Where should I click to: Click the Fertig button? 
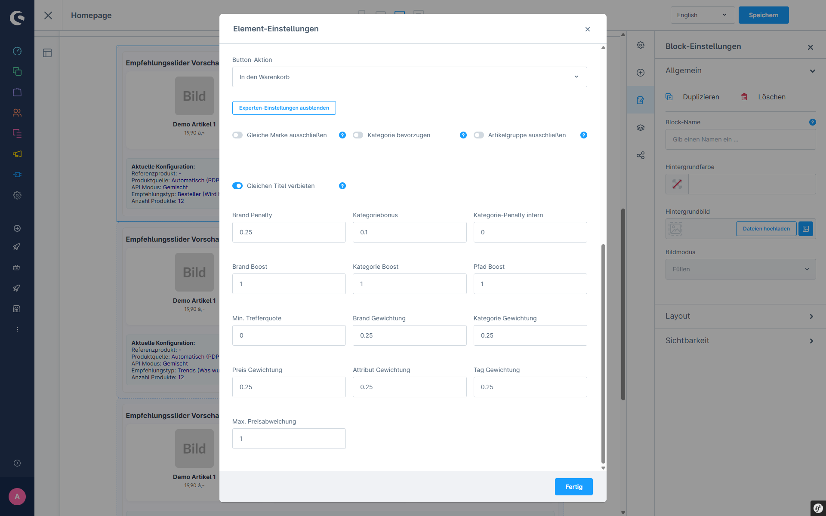point(574,487)
